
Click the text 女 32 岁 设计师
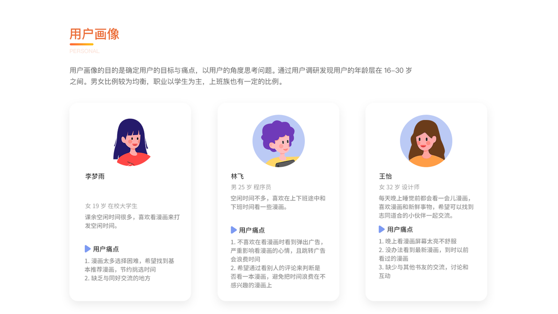tap(399, 187)
